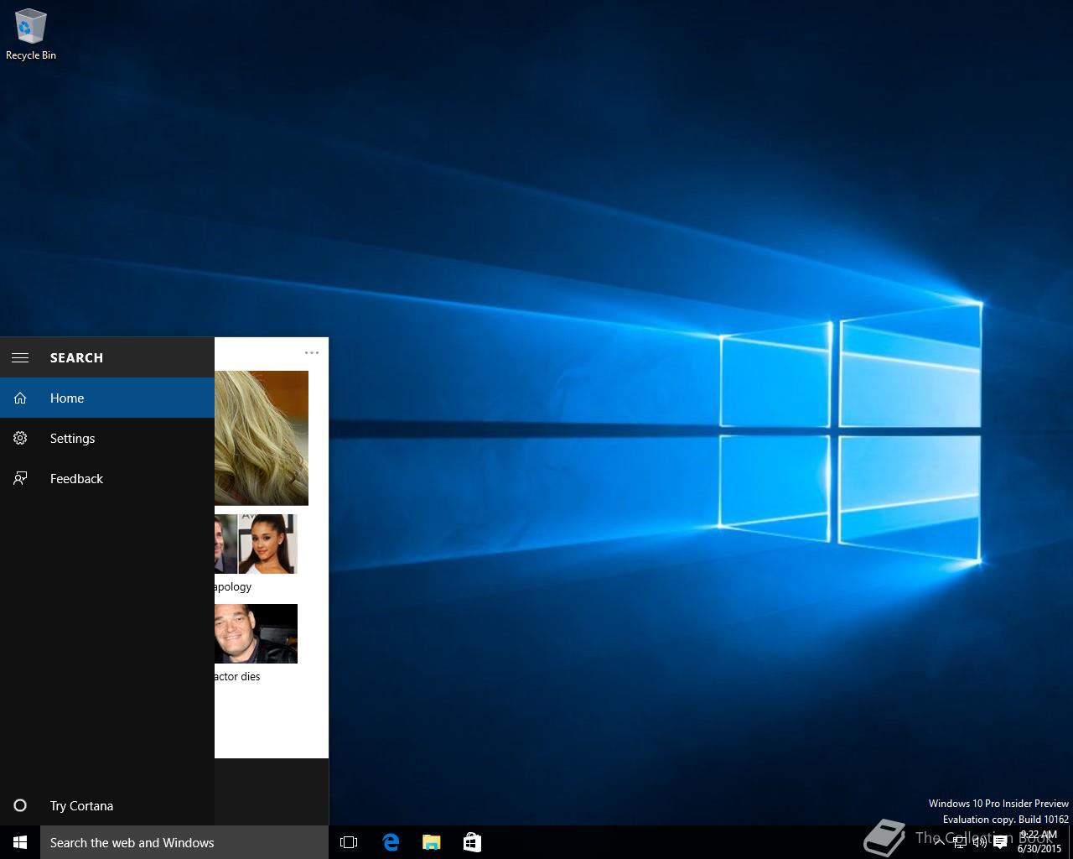Focus the 'Search the web and Windows' box

184,842
